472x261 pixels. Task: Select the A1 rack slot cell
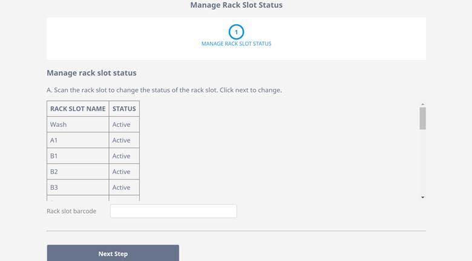tap(78, 140)
